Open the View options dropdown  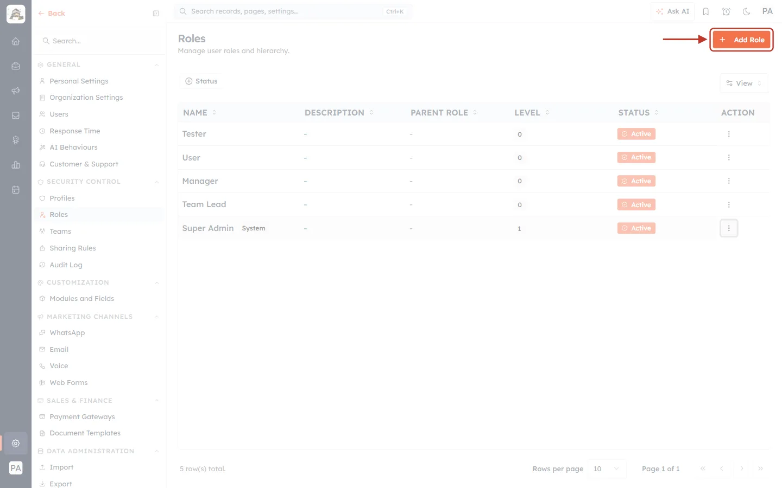(744, 84)
